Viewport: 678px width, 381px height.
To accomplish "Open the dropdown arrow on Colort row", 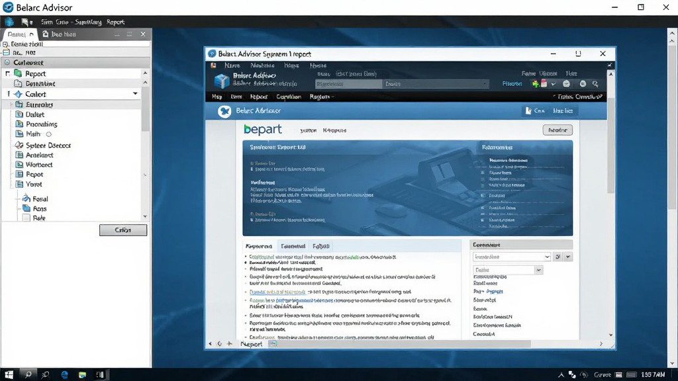I will click(x=135, y=94).
